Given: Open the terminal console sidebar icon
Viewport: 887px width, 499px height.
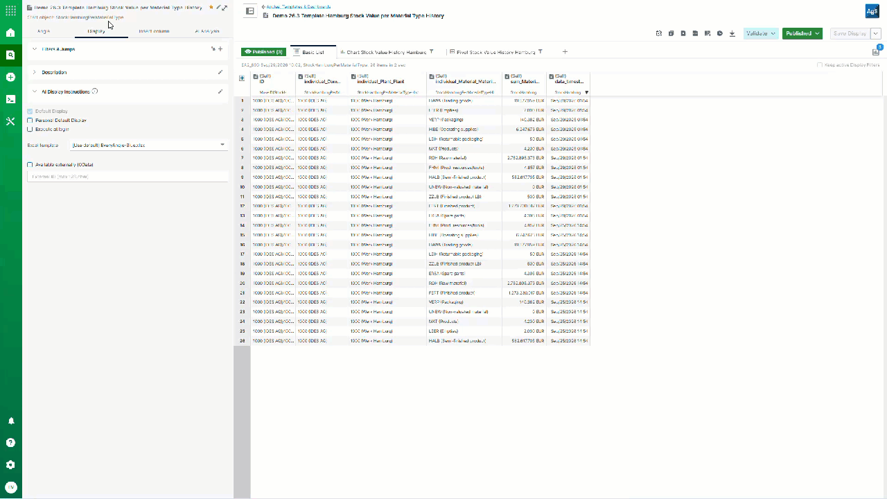Looking at the screenshot, I should coord(10,99).
